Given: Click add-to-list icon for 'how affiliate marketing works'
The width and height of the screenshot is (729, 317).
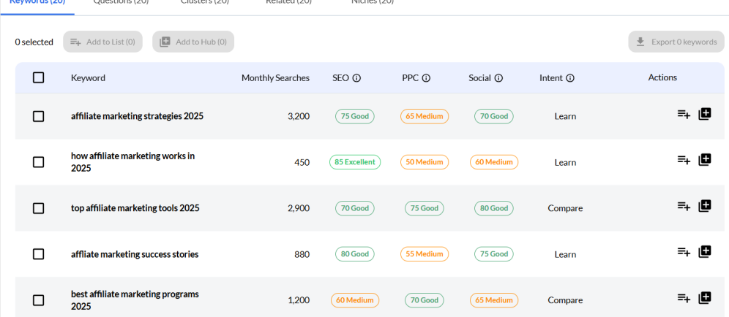Looking at the screenshot, I should [684, 160].
